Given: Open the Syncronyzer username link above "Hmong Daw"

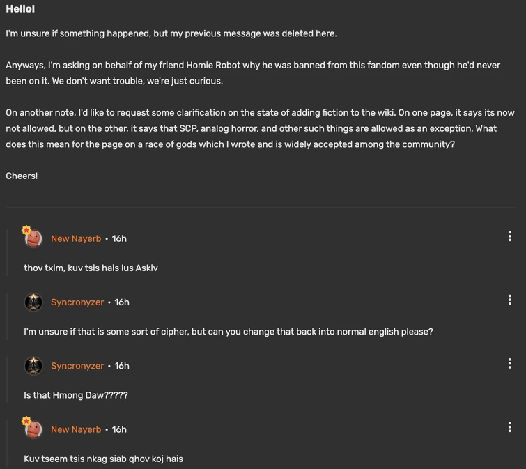Looking at the screenshot, I should [77, 366].
